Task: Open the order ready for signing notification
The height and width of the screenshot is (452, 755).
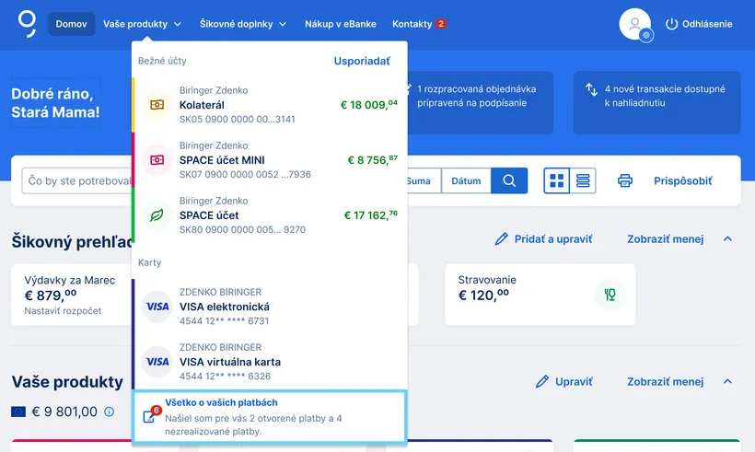Action: click(x=481, y=102)
